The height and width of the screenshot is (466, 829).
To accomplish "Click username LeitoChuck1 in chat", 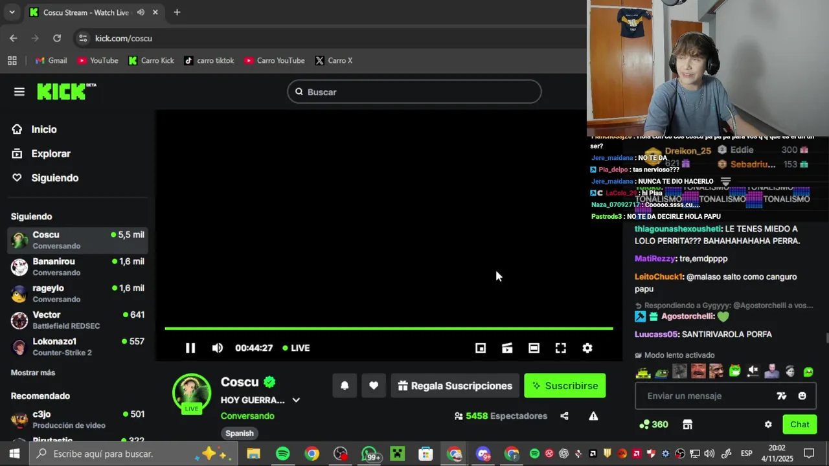I will coord(659,277).
